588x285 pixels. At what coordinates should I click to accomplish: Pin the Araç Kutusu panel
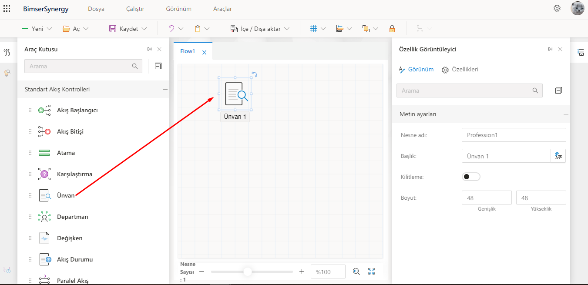pyautogui.click(x=148, y=49)
